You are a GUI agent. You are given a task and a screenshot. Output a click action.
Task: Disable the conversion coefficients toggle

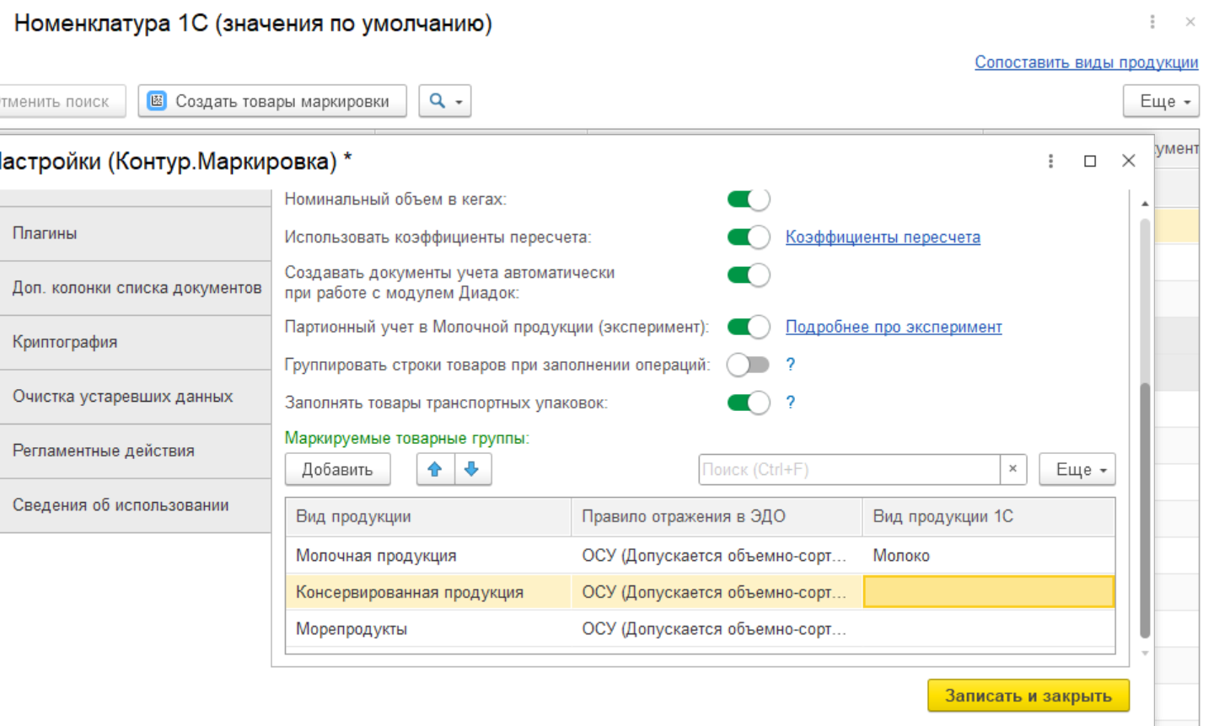pyautogui.click(x=748, y=238)
